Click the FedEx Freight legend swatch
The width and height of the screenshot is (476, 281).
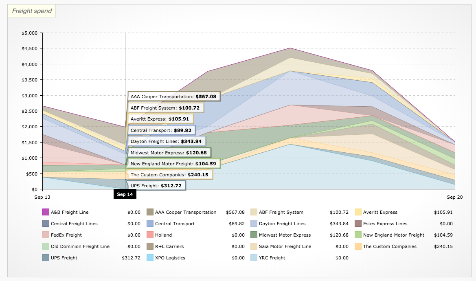(46, 235)
